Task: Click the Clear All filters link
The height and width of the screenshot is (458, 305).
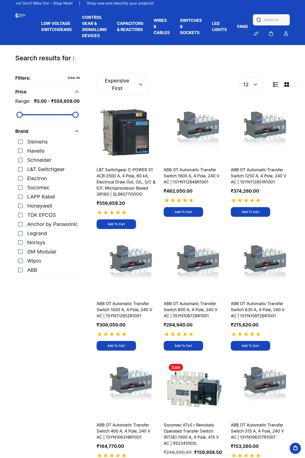Action: (74, 78)
